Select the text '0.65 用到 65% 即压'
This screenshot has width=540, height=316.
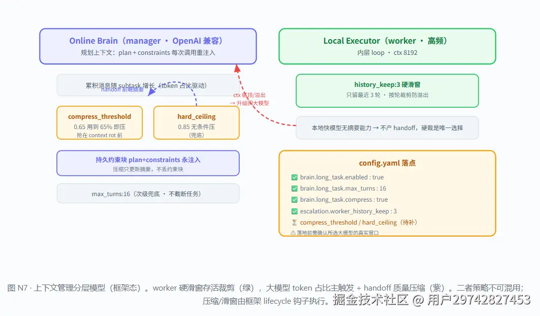click(100, 127)
